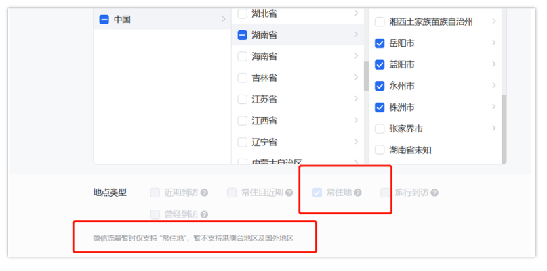Open help icon next to 常住且近期
Image resolution: width=547 pixels, height=271 pixels.
[x=289, y=193]
